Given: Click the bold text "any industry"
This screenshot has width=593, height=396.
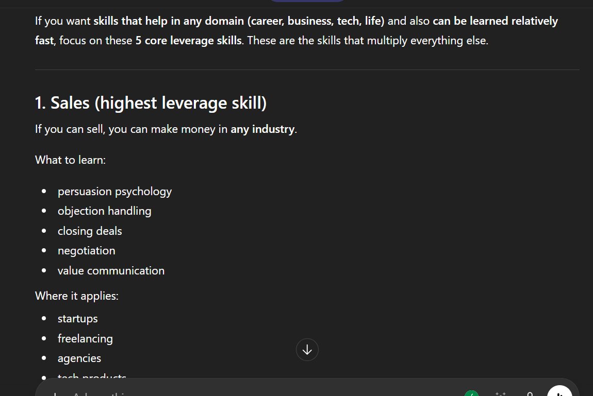Looking at the screenshot, I should tap(262, 129).
